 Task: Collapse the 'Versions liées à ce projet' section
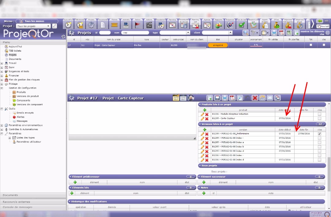coord(200,124)
